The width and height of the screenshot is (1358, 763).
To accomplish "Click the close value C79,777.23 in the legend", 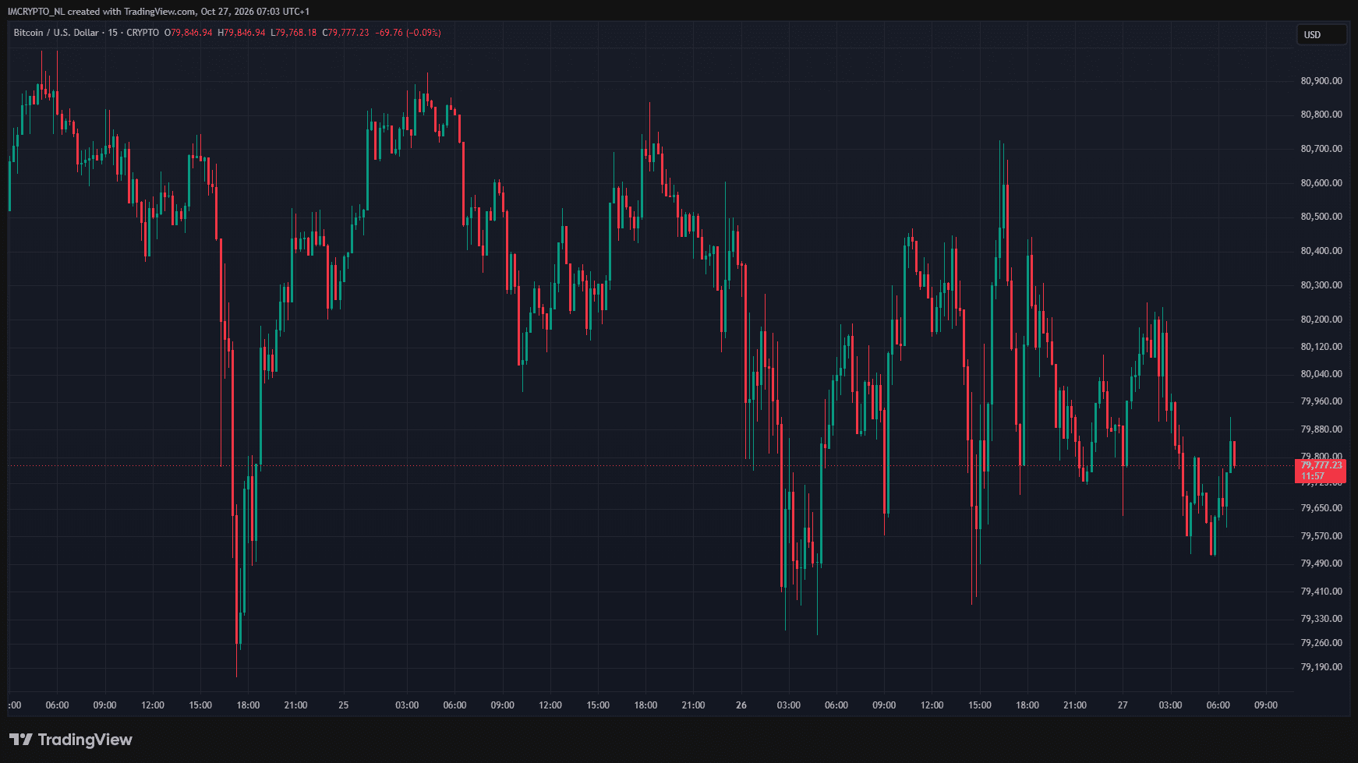I will 346,33.
